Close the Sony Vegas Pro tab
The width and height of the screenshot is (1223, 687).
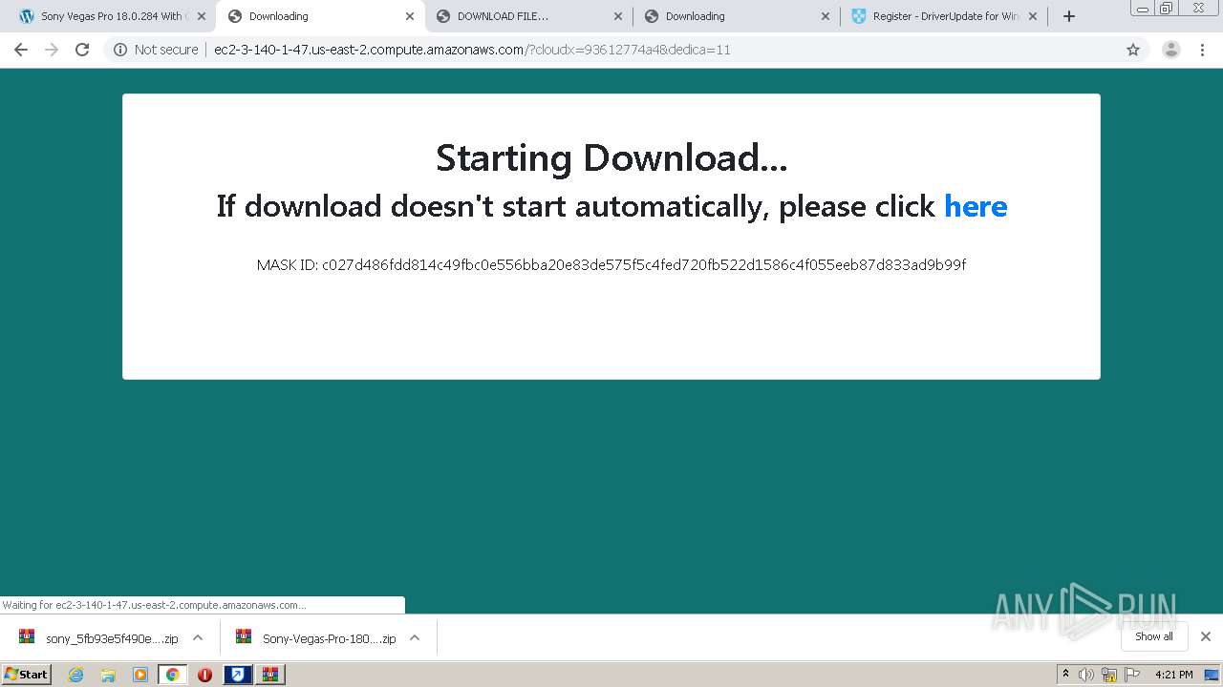click(x=202, y=16)
